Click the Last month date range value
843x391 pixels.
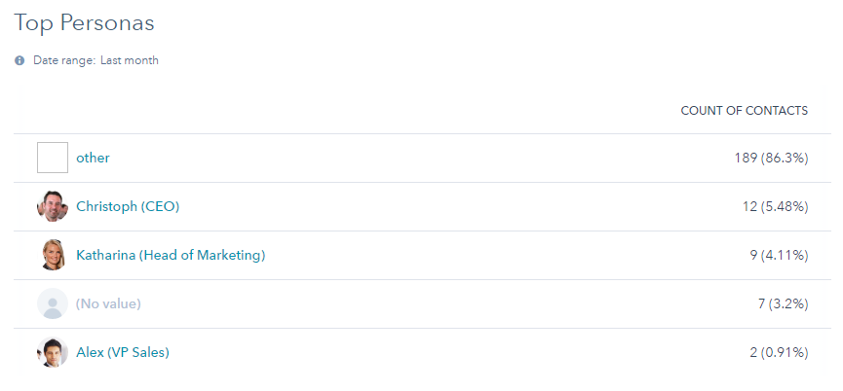(130, 60)
